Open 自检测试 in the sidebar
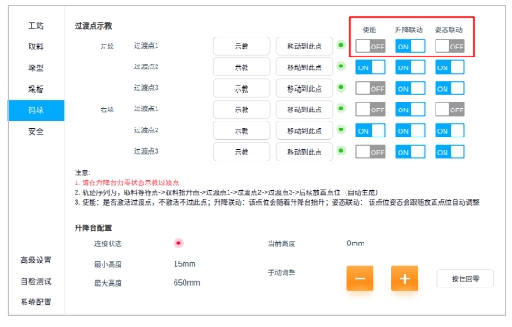The height and width of the screenshot is (327, 512). coord(36,281)
